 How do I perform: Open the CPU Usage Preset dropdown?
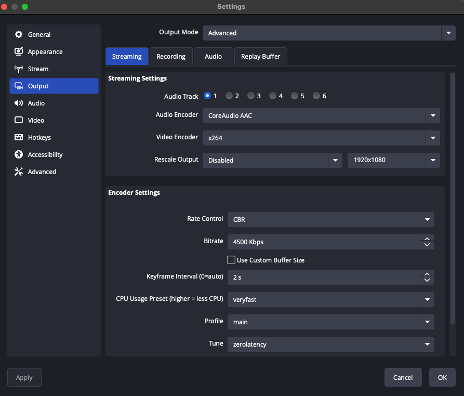[x=427, y=299]
